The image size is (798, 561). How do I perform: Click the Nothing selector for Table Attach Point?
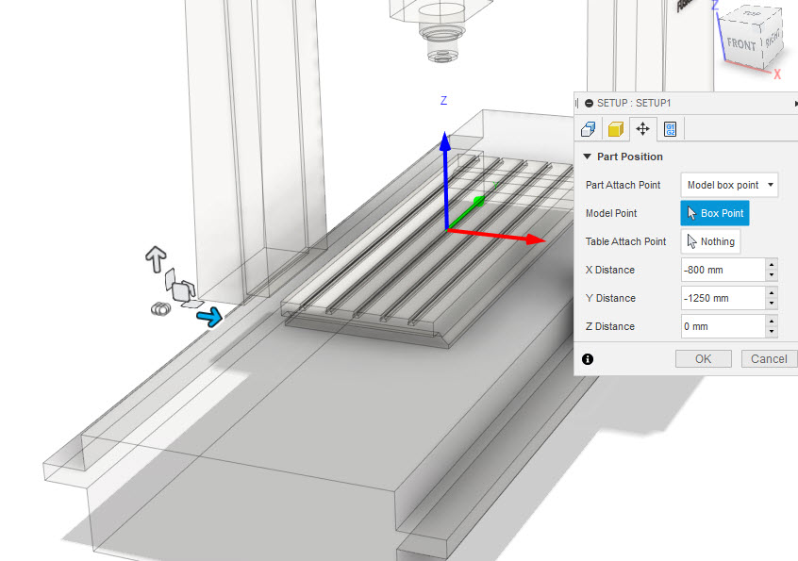(x=710, y=241)
